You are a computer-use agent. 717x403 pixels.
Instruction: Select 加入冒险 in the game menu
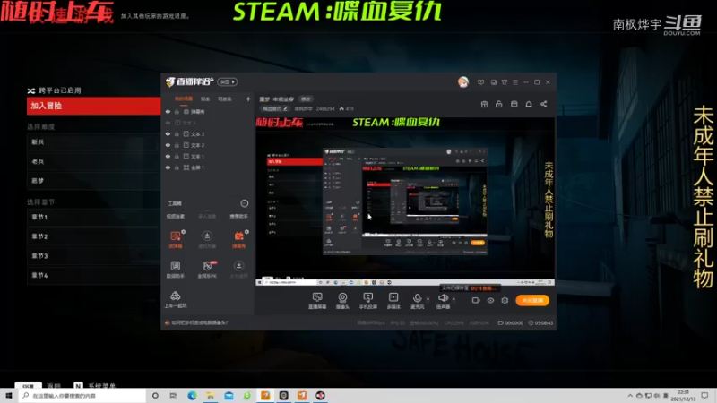(93, 106)
